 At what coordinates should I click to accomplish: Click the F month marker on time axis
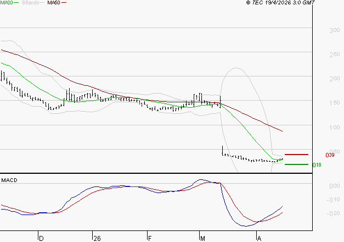[x=149, y=238]
